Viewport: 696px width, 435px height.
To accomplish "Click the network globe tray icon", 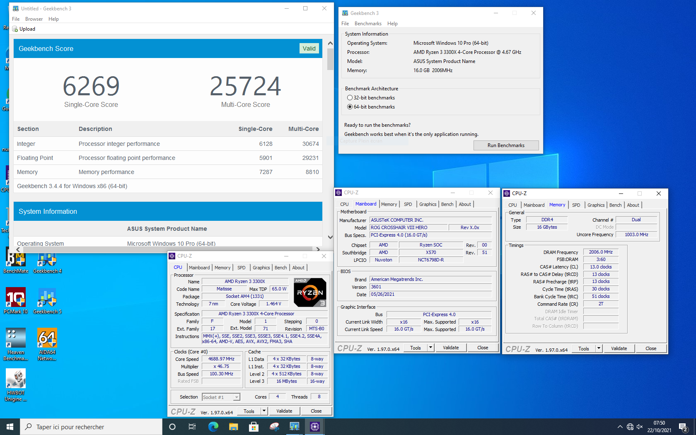I will coord(630,427).
